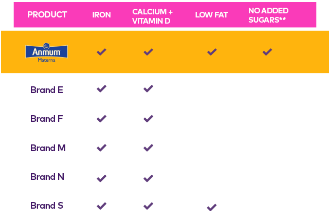Select the CALCIUM + VITAMIN D header

[152, 16]
